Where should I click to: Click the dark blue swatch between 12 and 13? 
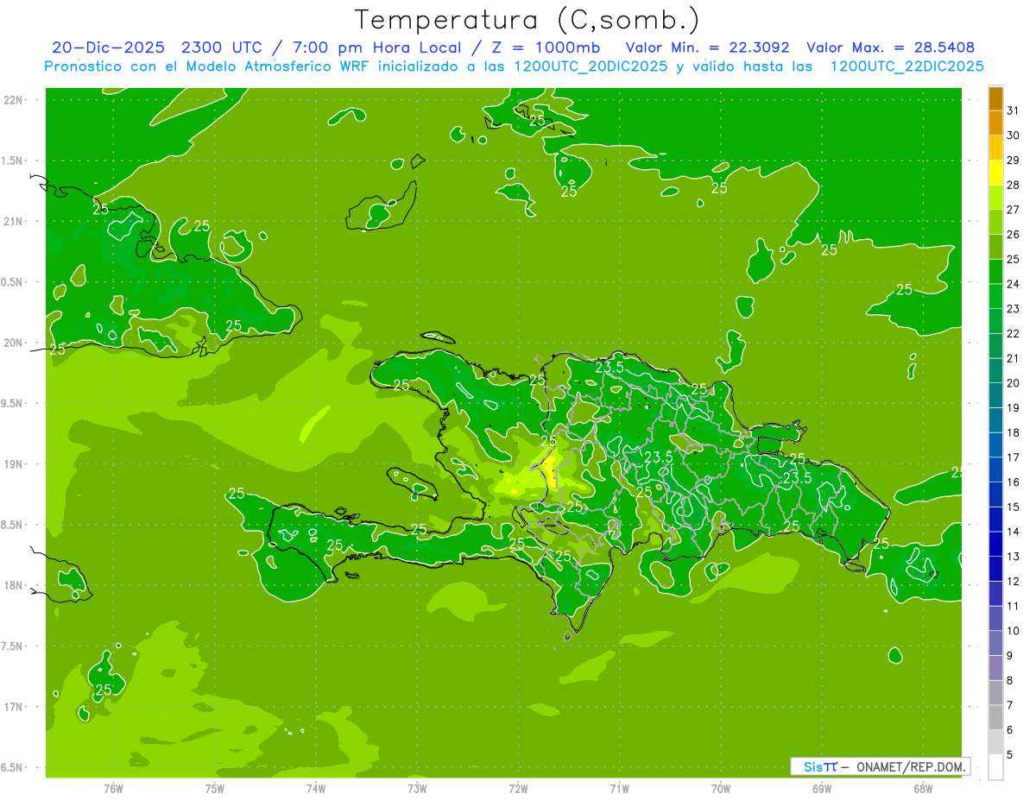click(995, 570)
